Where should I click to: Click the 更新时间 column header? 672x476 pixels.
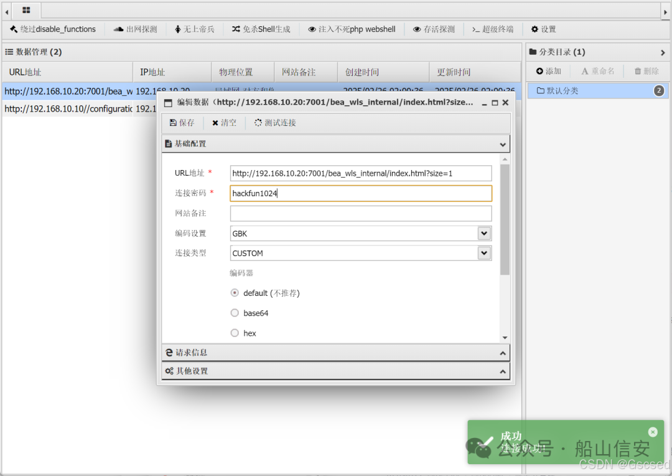[474, 72]
